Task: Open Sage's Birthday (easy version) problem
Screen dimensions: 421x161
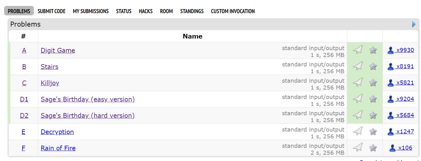Action: pyautogui.click(x=88, y=99)
